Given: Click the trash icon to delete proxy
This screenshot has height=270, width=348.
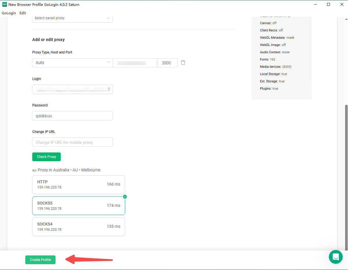Looking at the screenshot, I should point(183,63).
